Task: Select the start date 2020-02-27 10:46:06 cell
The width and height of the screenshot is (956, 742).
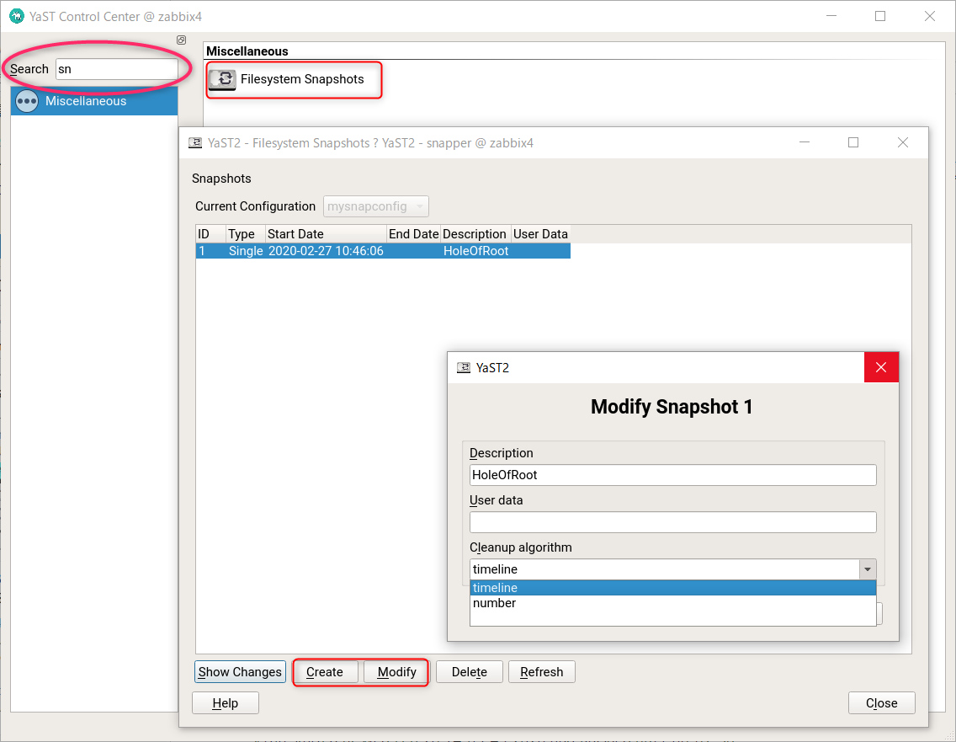Action: [326, 251]
